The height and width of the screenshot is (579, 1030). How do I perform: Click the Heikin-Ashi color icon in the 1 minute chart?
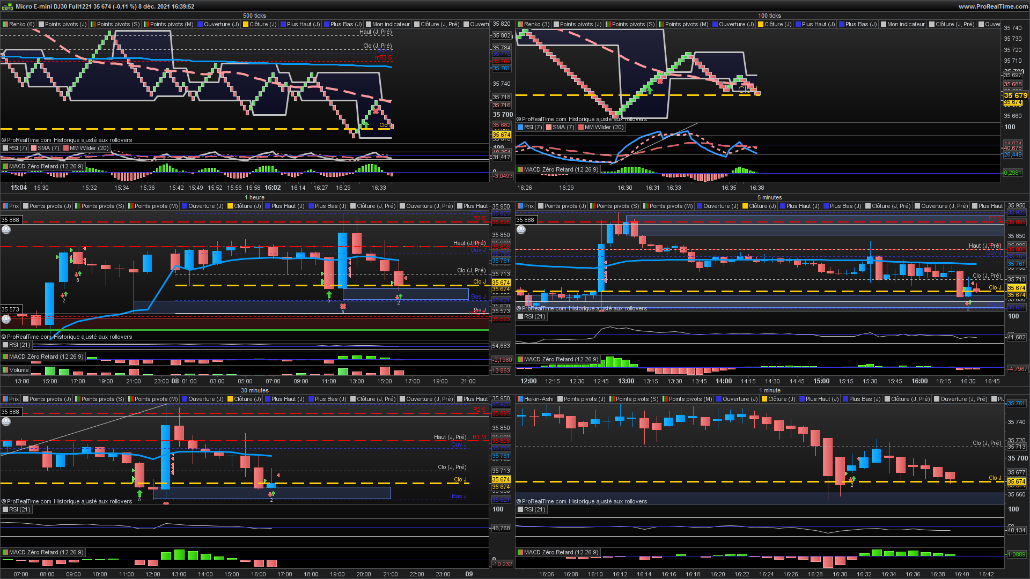tap(520, 399)
